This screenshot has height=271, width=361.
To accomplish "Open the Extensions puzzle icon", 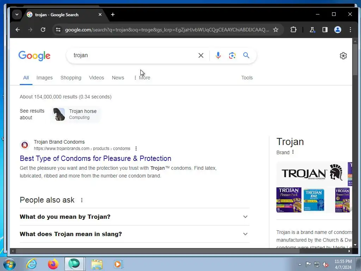I will [293, 30].
